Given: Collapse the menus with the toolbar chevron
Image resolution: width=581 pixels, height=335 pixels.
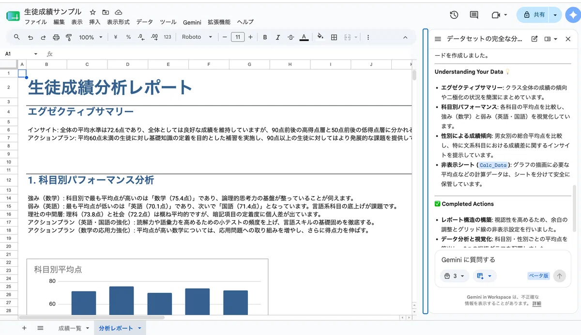Looking at the screenshot, I should pos(406,37).
